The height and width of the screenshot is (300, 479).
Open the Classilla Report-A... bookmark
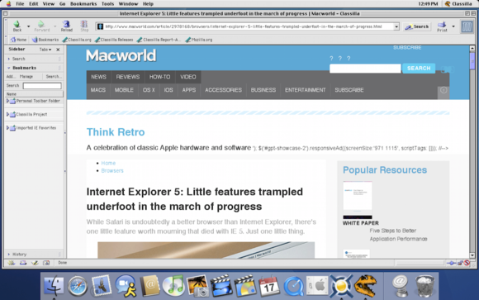[x=159, y=40]
